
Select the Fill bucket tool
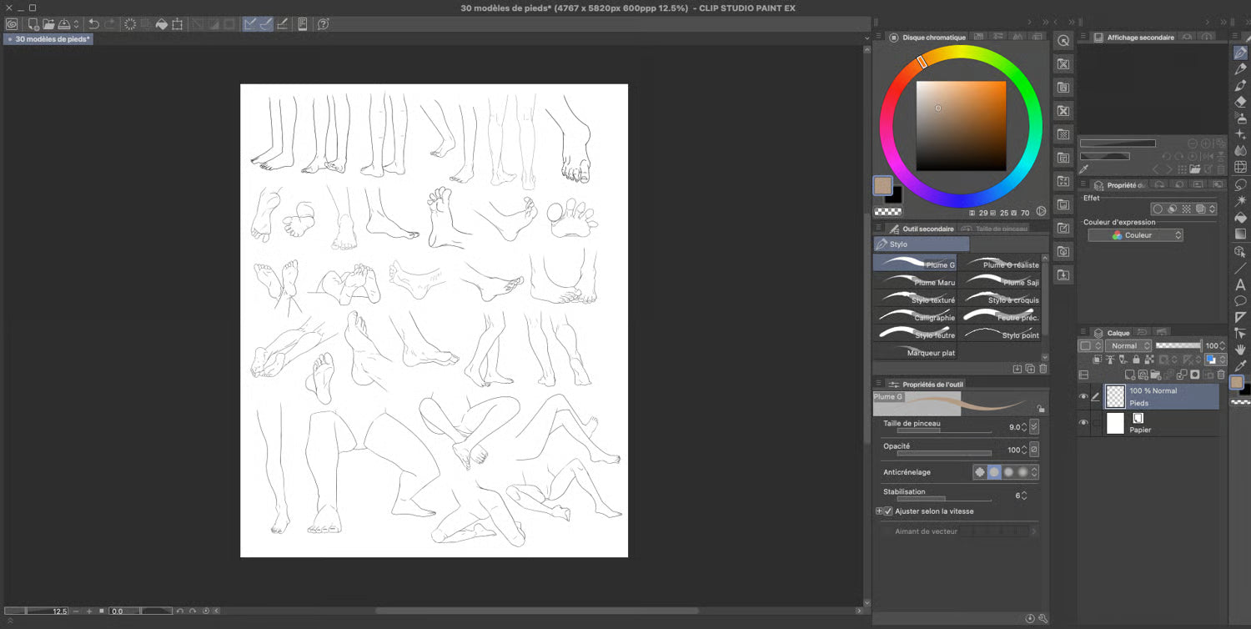[x=1240, y=218]
